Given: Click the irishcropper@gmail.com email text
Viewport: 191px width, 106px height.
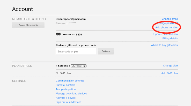Looking at the screenshot, I should [71, 19].
